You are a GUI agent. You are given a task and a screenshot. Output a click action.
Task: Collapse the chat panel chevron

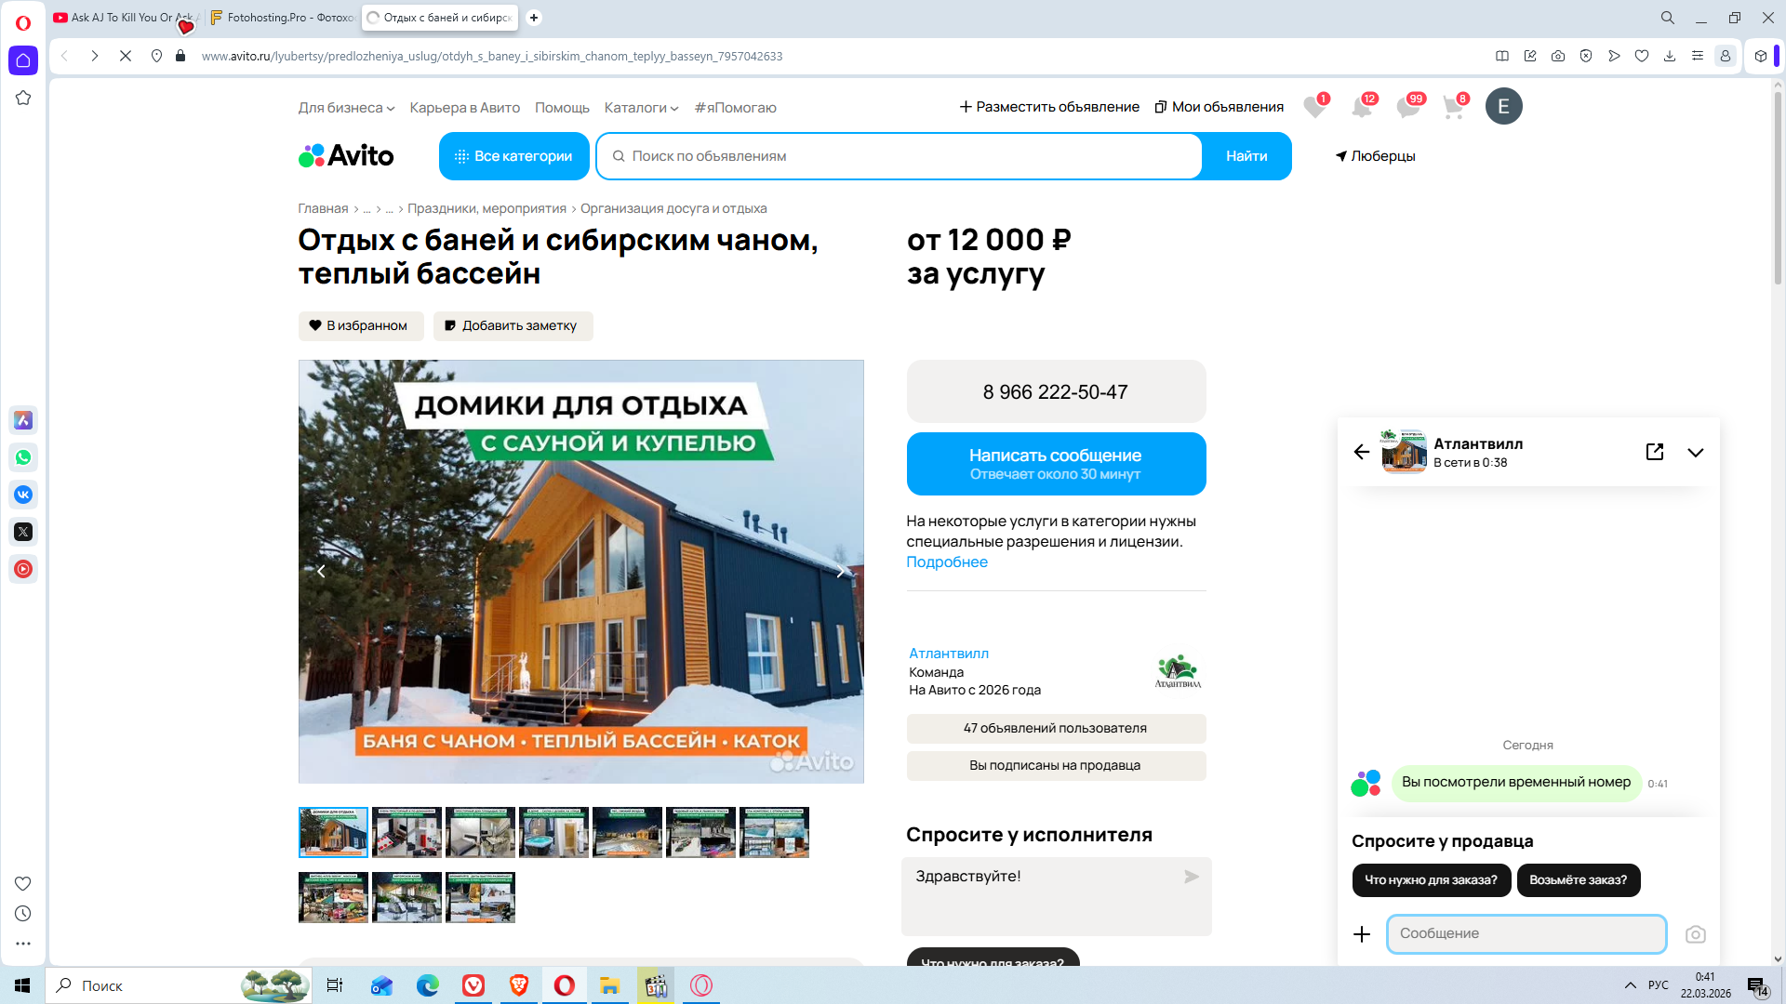(x=1695, y=453)
